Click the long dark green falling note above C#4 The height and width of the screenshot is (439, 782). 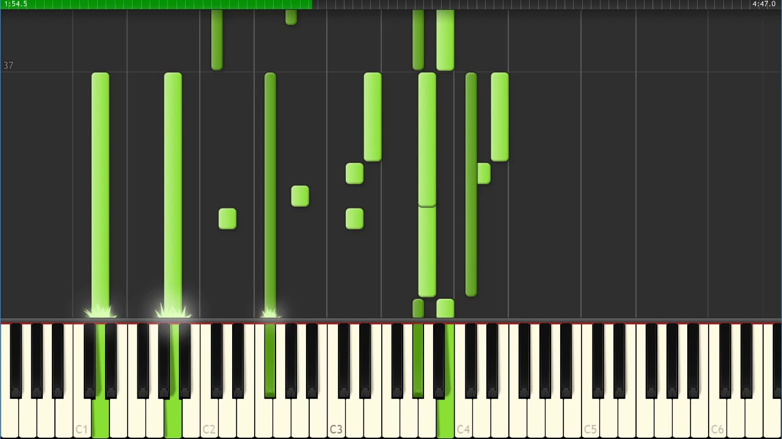(x=471, y=185)
